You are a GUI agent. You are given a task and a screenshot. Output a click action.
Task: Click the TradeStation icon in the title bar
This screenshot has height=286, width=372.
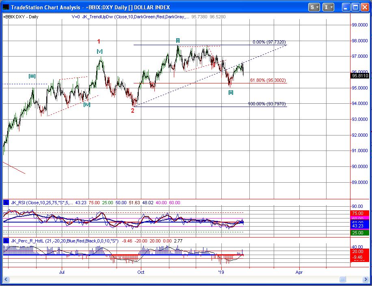6,7
